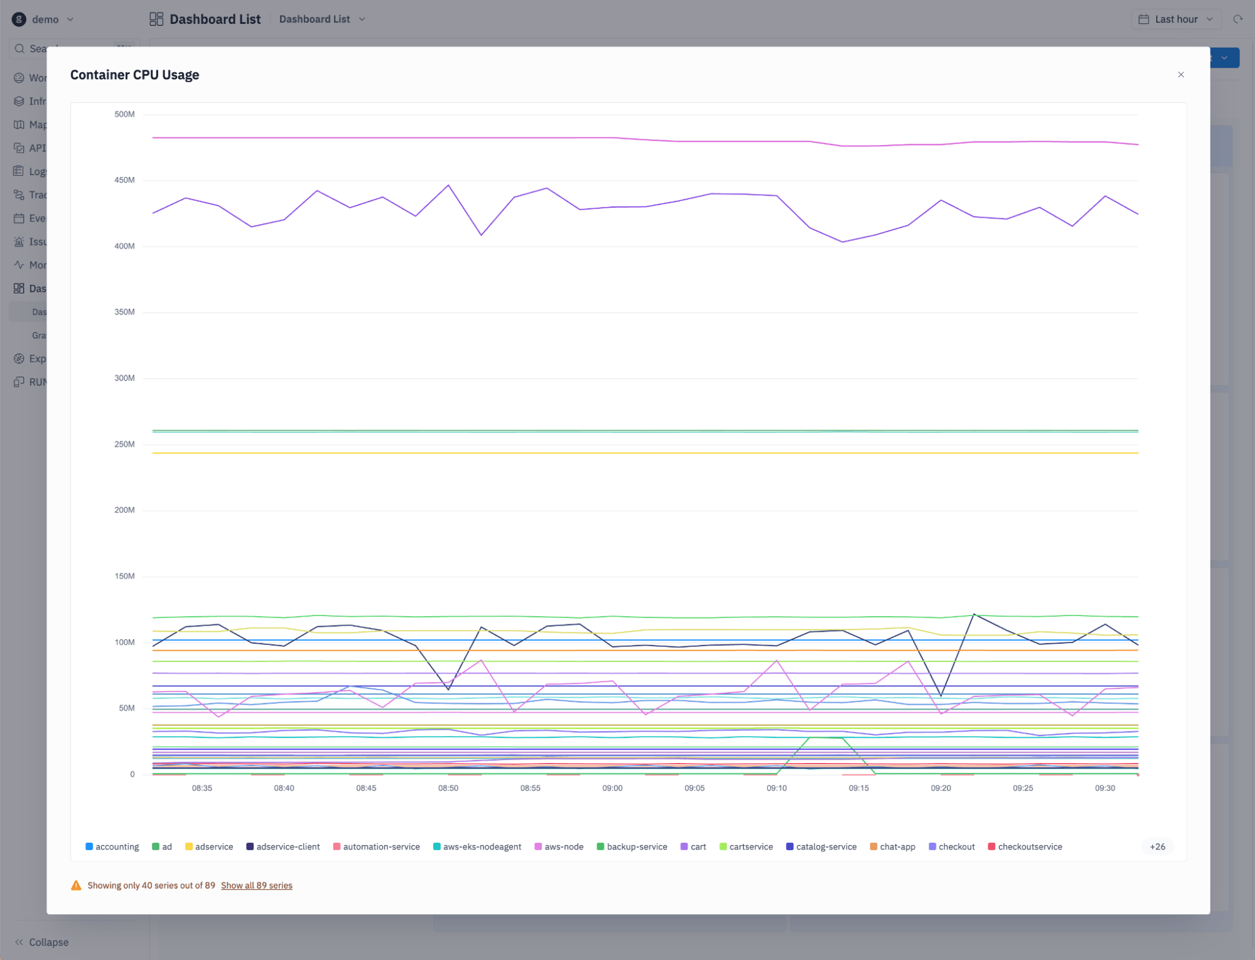Click the orange warning triangle icon
Screen dimensions: 1255x960
[x=76, y=885]
